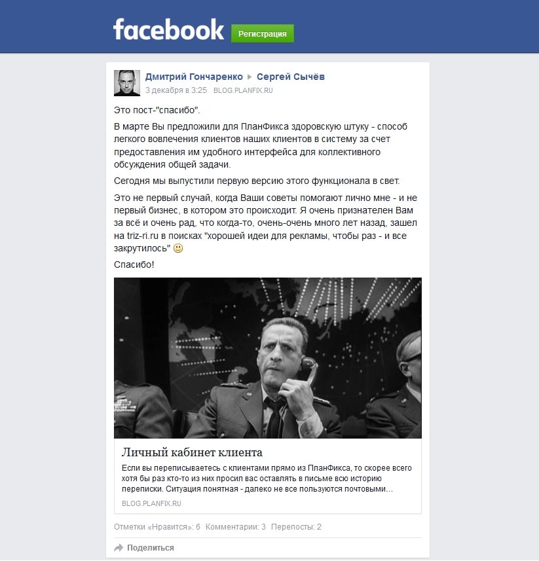Image resolution: width=539 pixels, height=561 pixels.
Task: Open the post timestamp 3 декабря в 3:25
Action: click(176, 90)
